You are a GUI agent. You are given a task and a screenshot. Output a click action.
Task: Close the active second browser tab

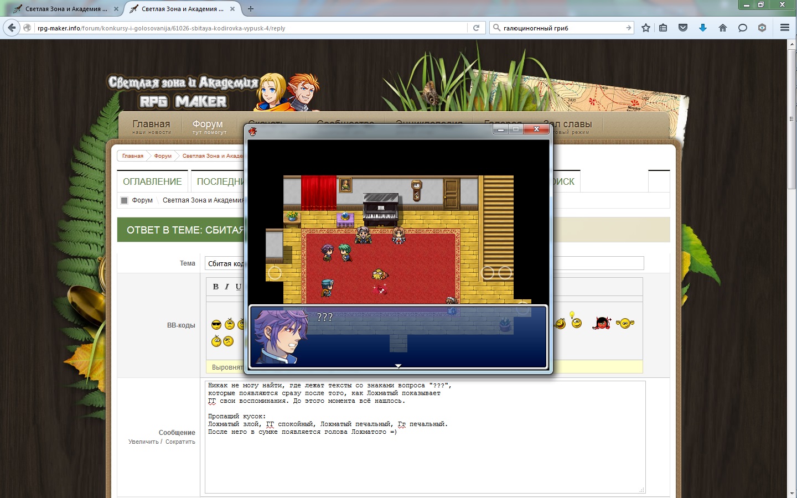tap(232, 9)
